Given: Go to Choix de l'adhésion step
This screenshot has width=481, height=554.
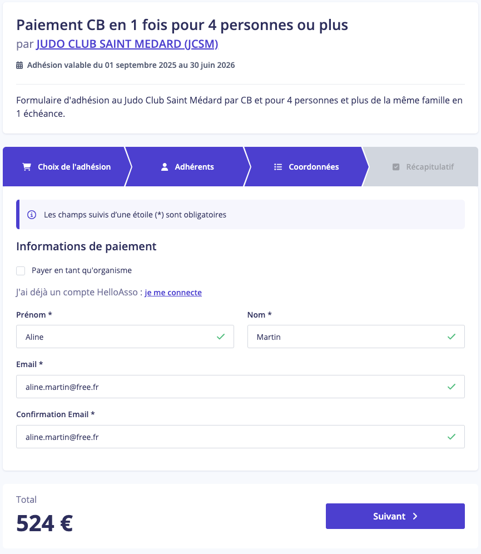Looking at the screenshot, I should click(67, 167).
